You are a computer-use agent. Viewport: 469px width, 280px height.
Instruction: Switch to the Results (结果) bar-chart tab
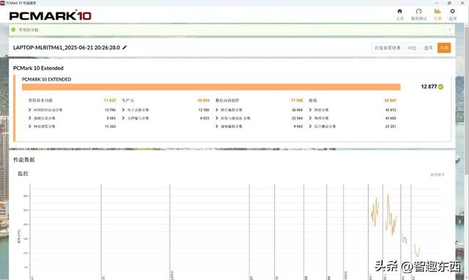[437, 14]
